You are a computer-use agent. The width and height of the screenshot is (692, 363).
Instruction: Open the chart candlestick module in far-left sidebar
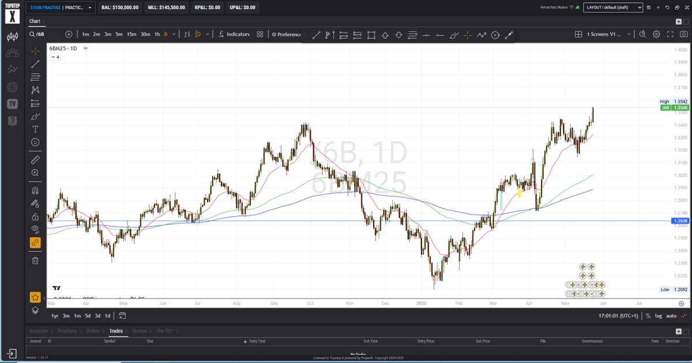pyautogui.click(x=12, y=37)
